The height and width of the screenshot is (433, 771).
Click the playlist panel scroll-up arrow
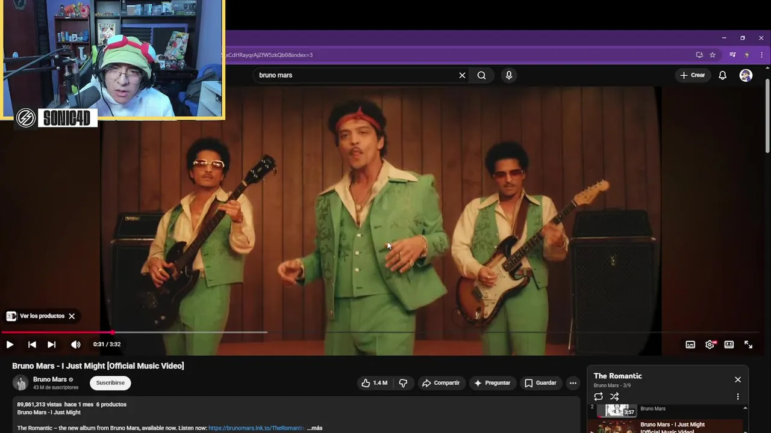click(745, 408)
